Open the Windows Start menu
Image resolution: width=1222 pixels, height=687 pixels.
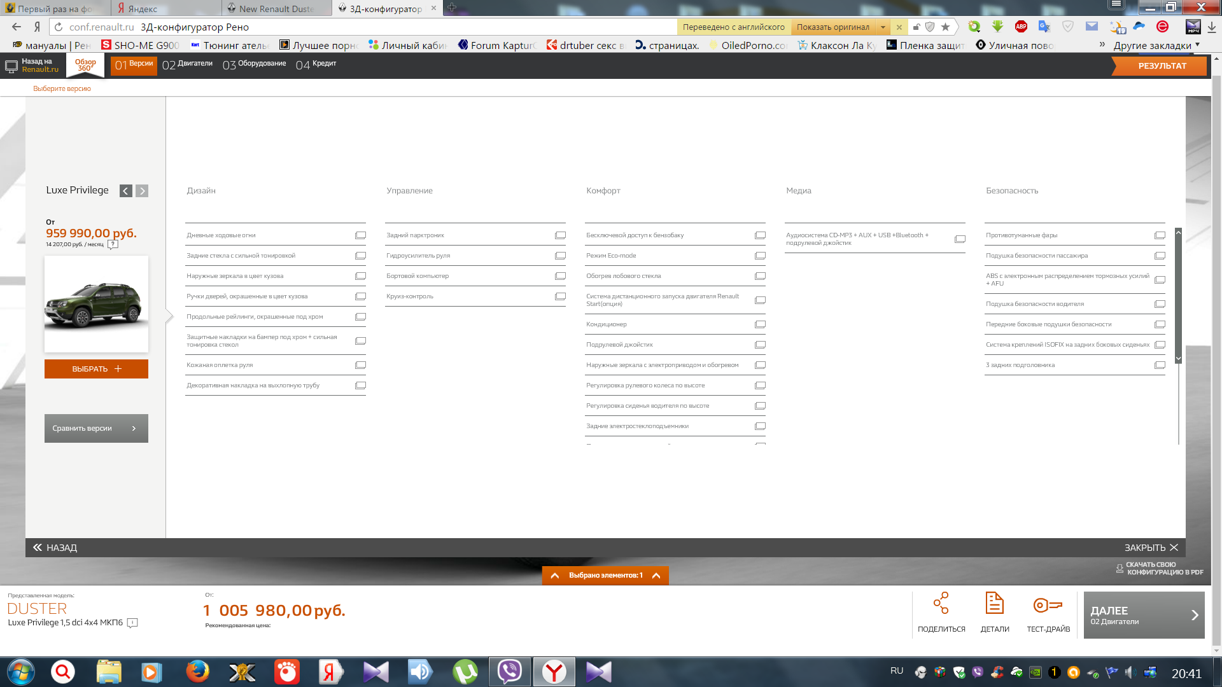[x=21, y=672]
